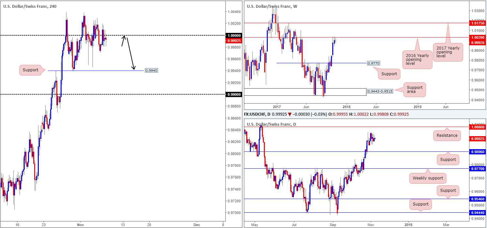Viewport: 487px width, 228px height.
Task: Click the weekly chart title ending in W
Action: pyautogui.click(x=272, y=7)
